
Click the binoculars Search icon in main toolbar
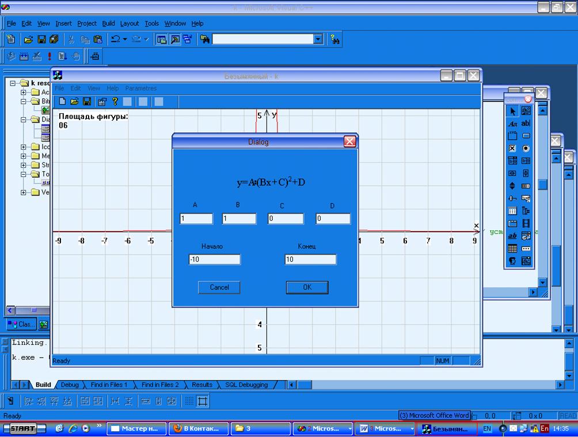[x=335, y=39]
